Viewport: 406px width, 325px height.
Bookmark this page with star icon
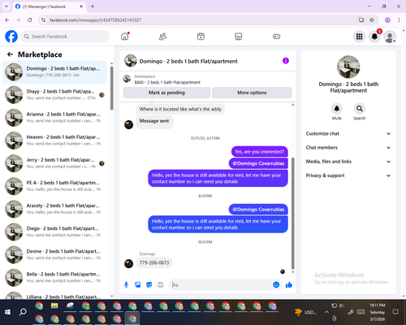[372, 19]
